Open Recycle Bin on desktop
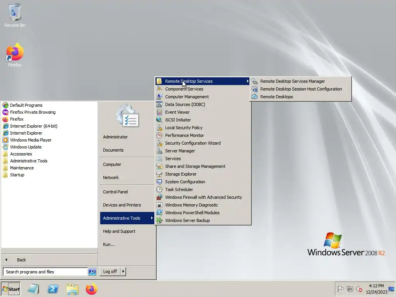 click(x=15, y=15)
